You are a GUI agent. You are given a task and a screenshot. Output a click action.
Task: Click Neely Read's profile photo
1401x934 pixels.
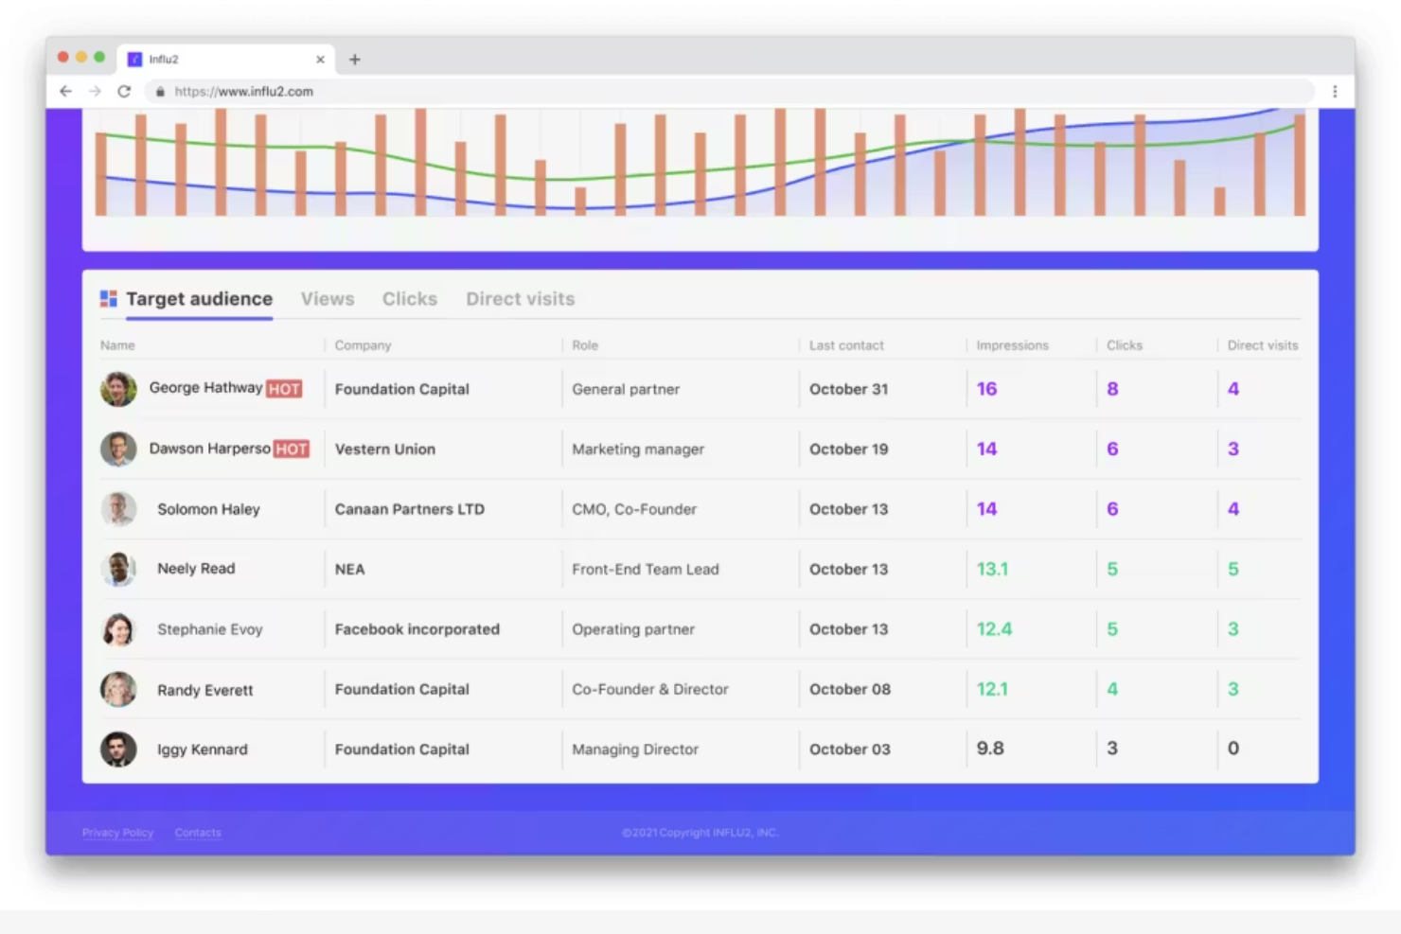click(x=118, y=569)
